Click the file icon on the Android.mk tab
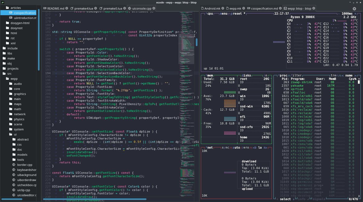The image size is (363, 202). click(202, 8)
